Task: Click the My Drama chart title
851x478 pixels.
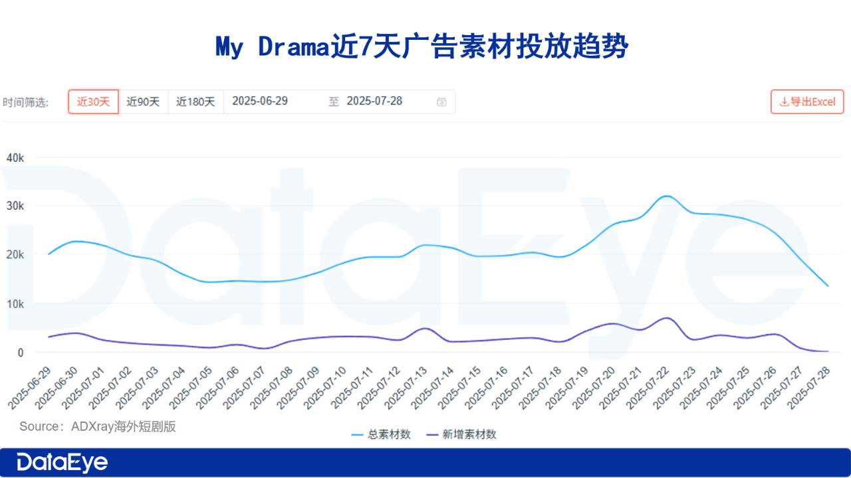Action: [x=422, y=48]
